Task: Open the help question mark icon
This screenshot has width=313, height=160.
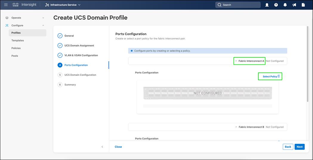Action: pyautogui.click(x=276, y=5)
